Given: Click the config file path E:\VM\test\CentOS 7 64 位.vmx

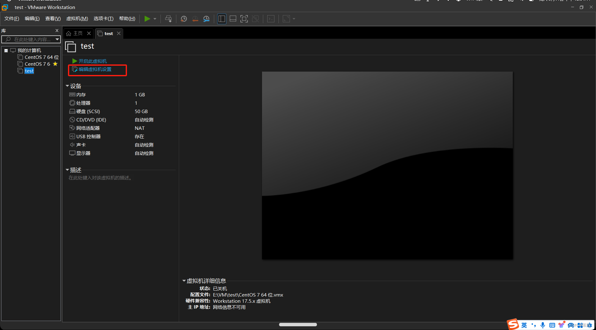Looking at the screenshot, I should 248,295.
